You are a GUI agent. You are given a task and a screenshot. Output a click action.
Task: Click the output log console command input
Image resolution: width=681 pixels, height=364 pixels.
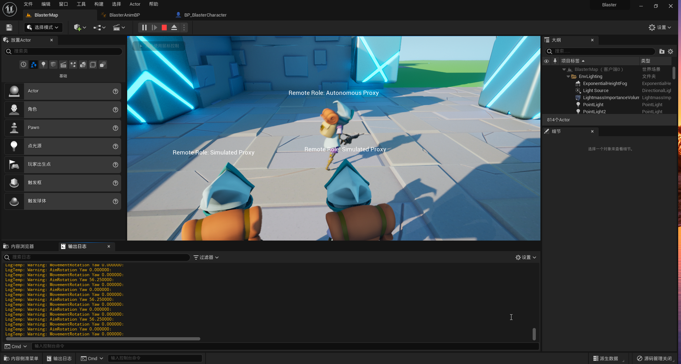(x=285, y=346)
